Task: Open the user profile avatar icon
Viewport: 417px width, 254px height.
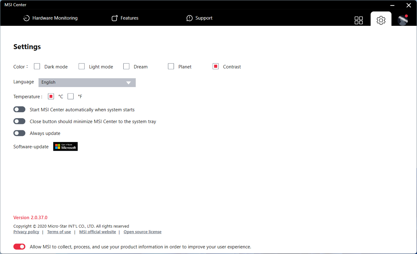Action: 403,20
